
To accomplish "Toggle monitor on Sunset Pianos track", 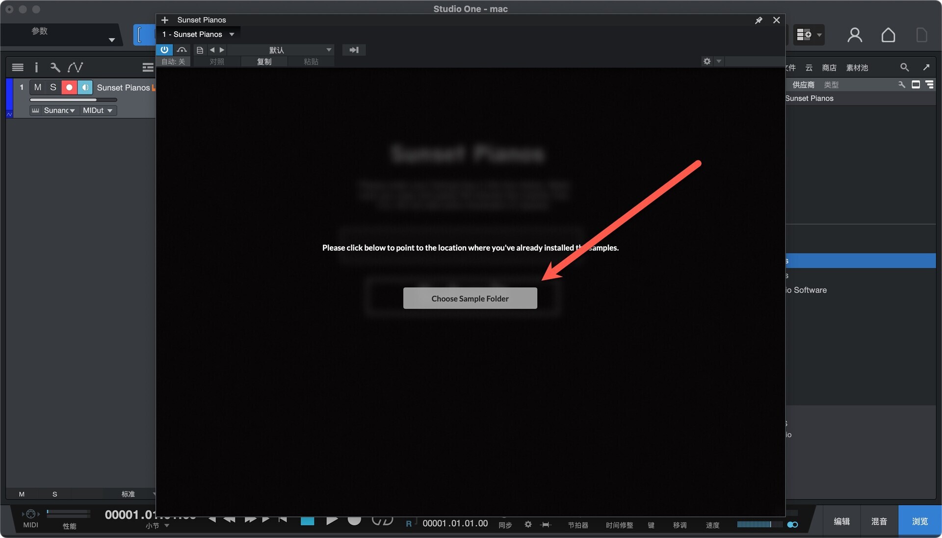I will tap(85, 87).
